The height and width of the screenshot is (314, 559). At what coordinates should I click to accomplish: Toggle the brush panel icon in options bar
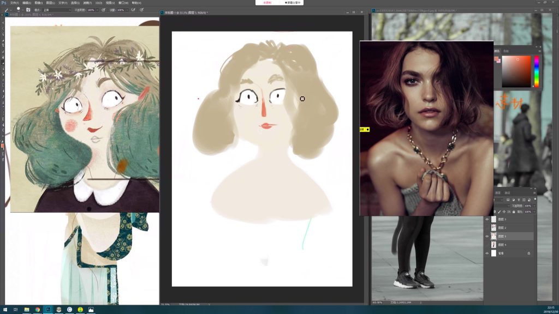27,9
